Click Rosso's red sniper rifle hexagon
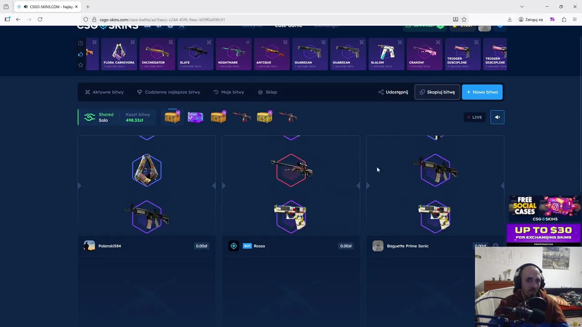 click(291, 170)
